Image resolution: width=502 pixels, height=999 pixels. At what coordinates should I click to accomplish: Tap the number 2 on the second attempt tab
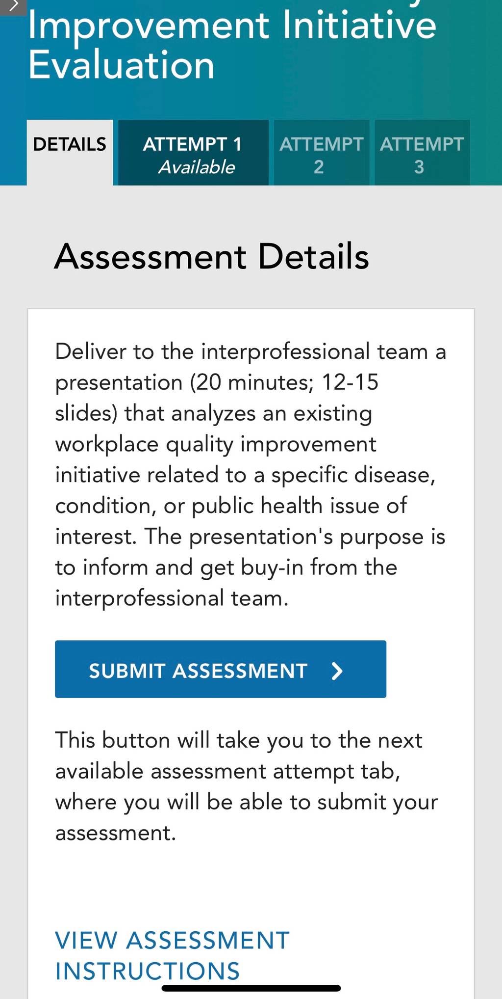319,167
